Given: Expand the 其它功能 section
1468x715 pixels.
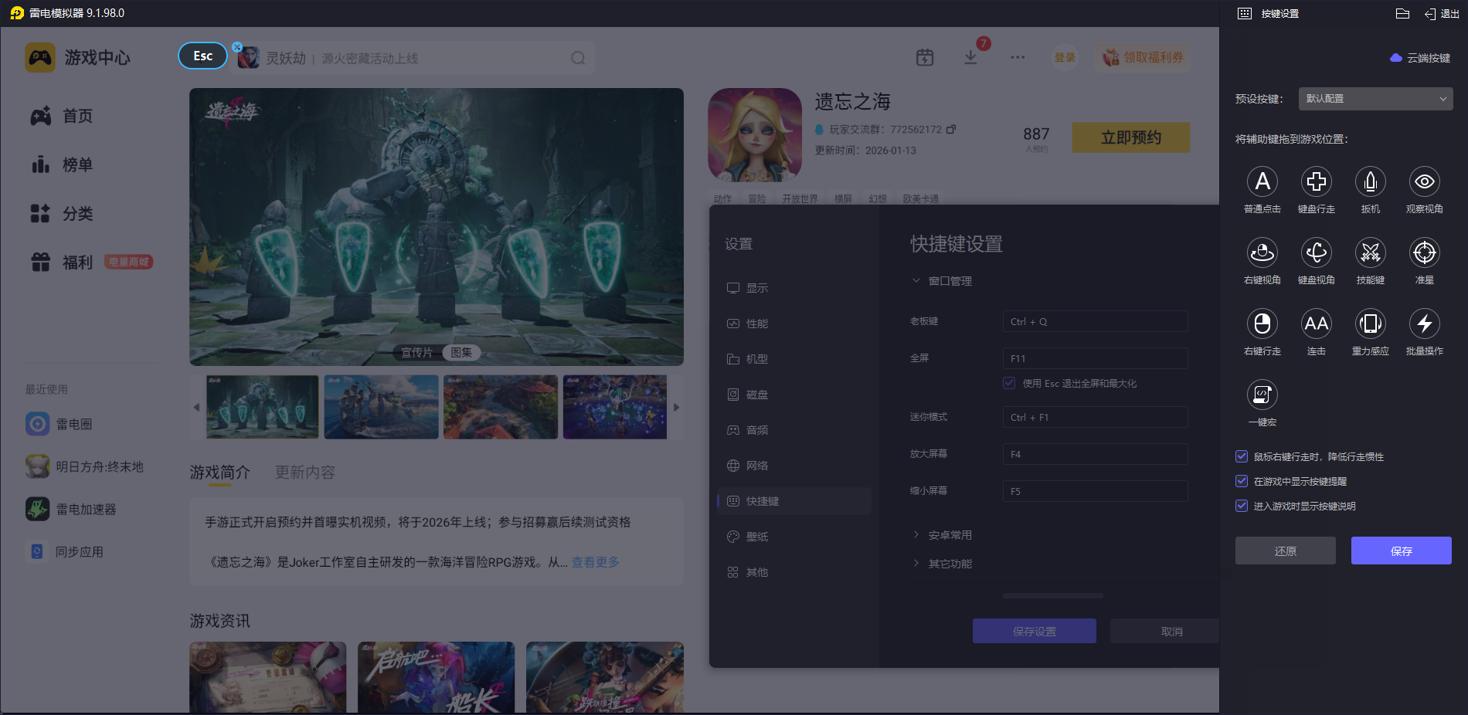Looking at the screenshot, I should click(943, 564).
